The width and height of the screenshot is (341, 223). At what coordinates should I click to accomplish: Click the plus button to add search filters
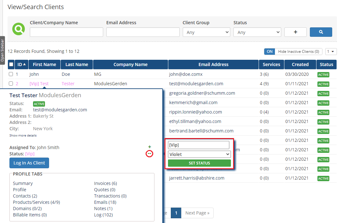(x=295, y=32)
